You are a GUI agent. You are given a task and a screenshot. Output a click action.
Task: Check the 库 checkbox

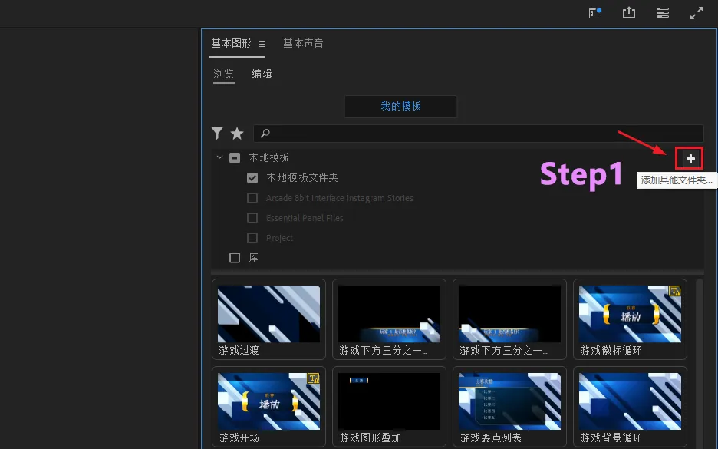pyautogui.click(x=235, y=258)
